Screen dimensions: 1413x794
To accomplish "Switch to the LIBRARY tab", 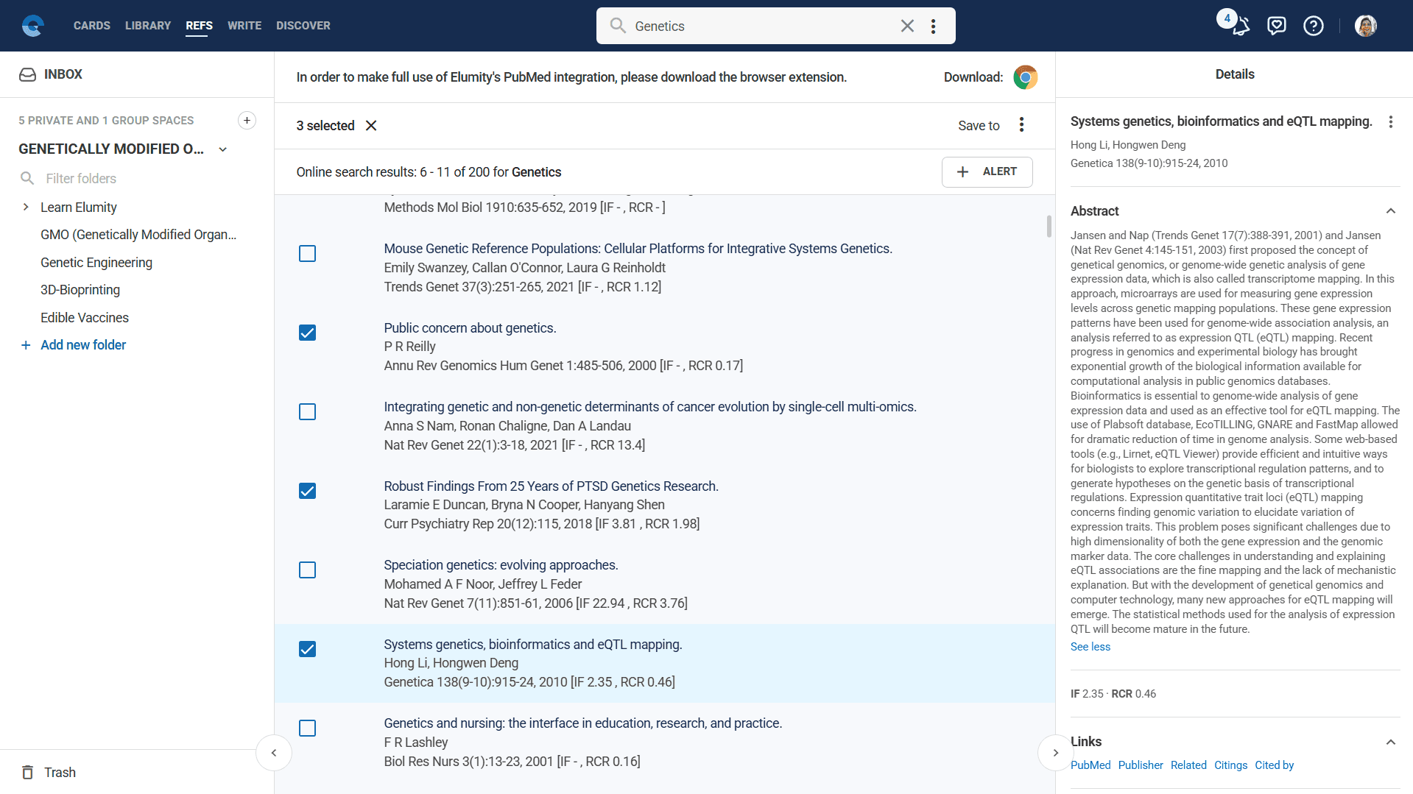I will [x=147, y=26].
